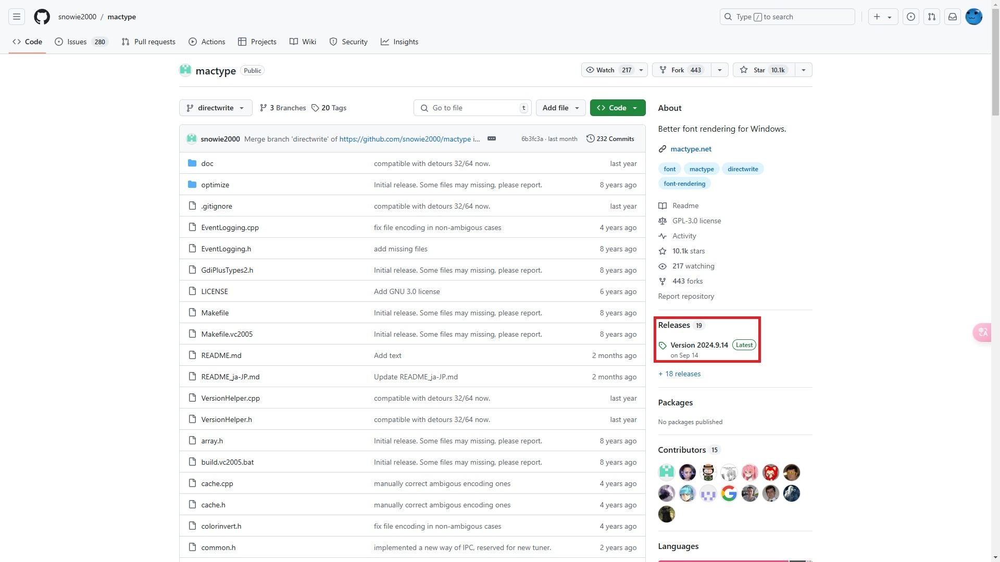This screenshot has width=1000, height=562.
Task: Expand the Add file dropdown
Action: coord(560,108)
